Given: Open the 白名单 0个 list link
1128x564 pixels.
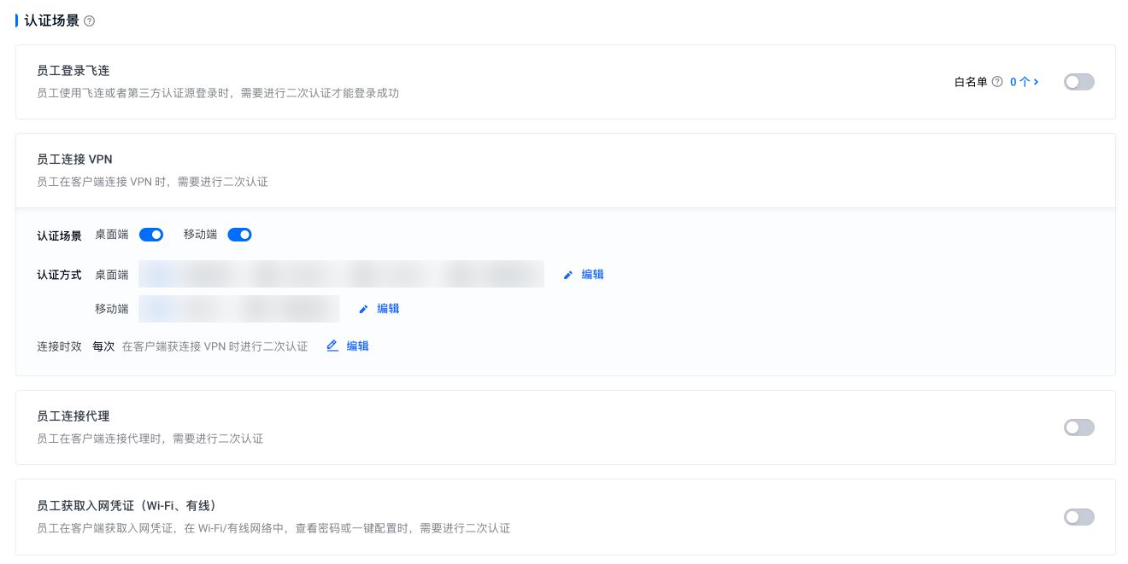Looking at the screenshot, I should [1025, 82].
